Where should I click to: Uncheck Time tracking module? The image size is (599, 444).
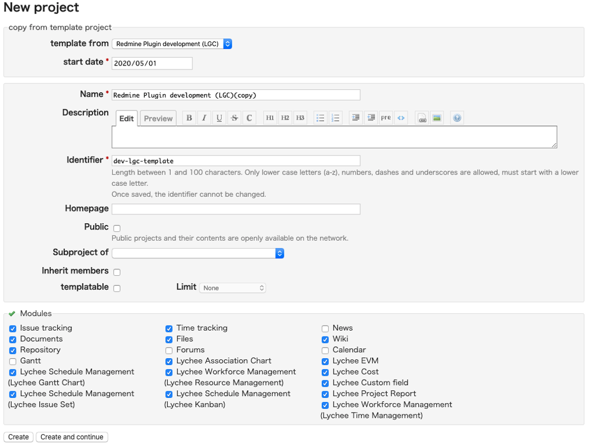click(169, 328)
